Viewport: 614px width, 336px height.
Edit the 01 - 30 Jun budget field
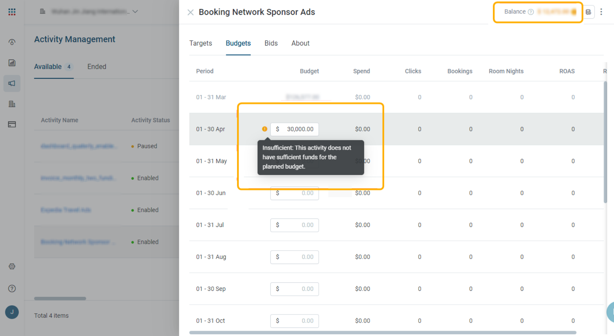pyautogui.click(x=294, y=193)
